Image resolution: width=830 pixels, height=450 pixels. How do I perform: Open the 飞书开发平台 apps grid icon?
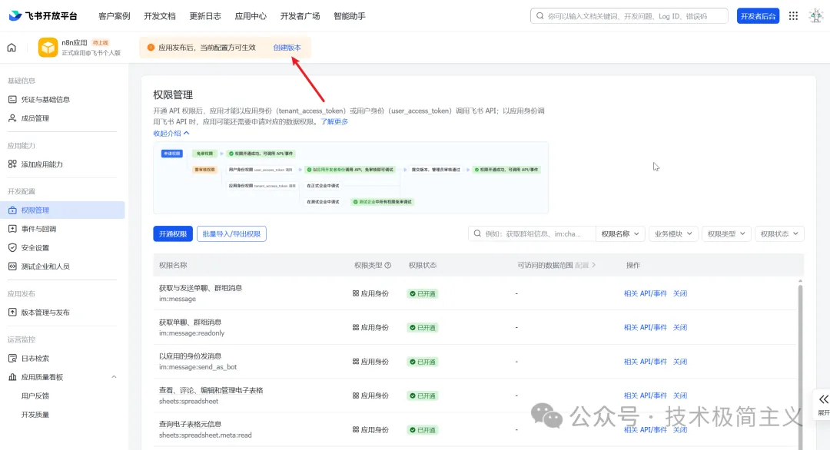pos(793,15)
